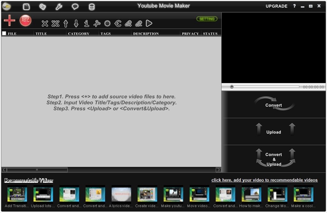Open the scissors cut tool
This screenshot has height=213, width=327.
(x=97, y=24)
